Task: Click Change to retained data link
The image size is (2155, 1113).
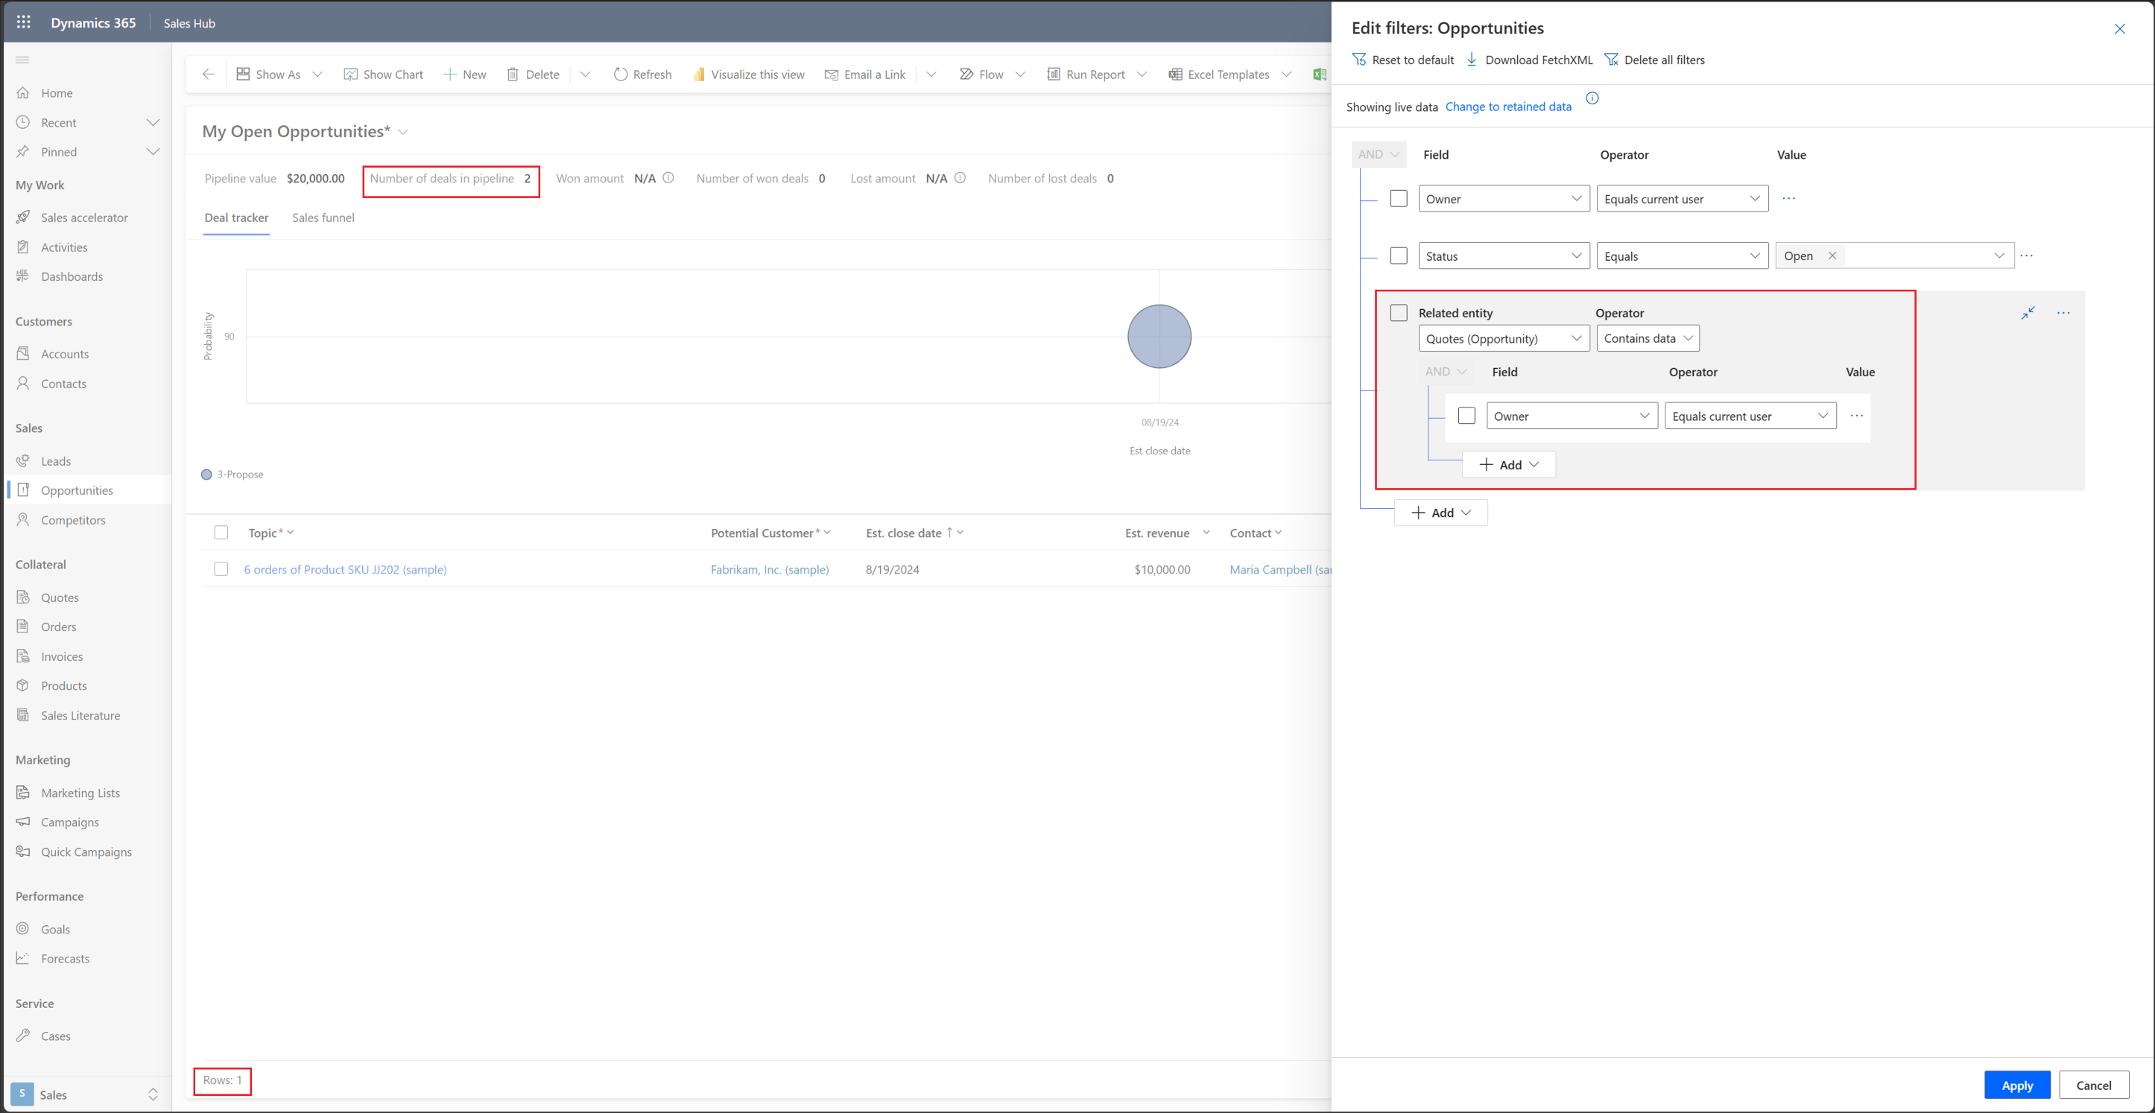Action: click(x=1510, y=105)
